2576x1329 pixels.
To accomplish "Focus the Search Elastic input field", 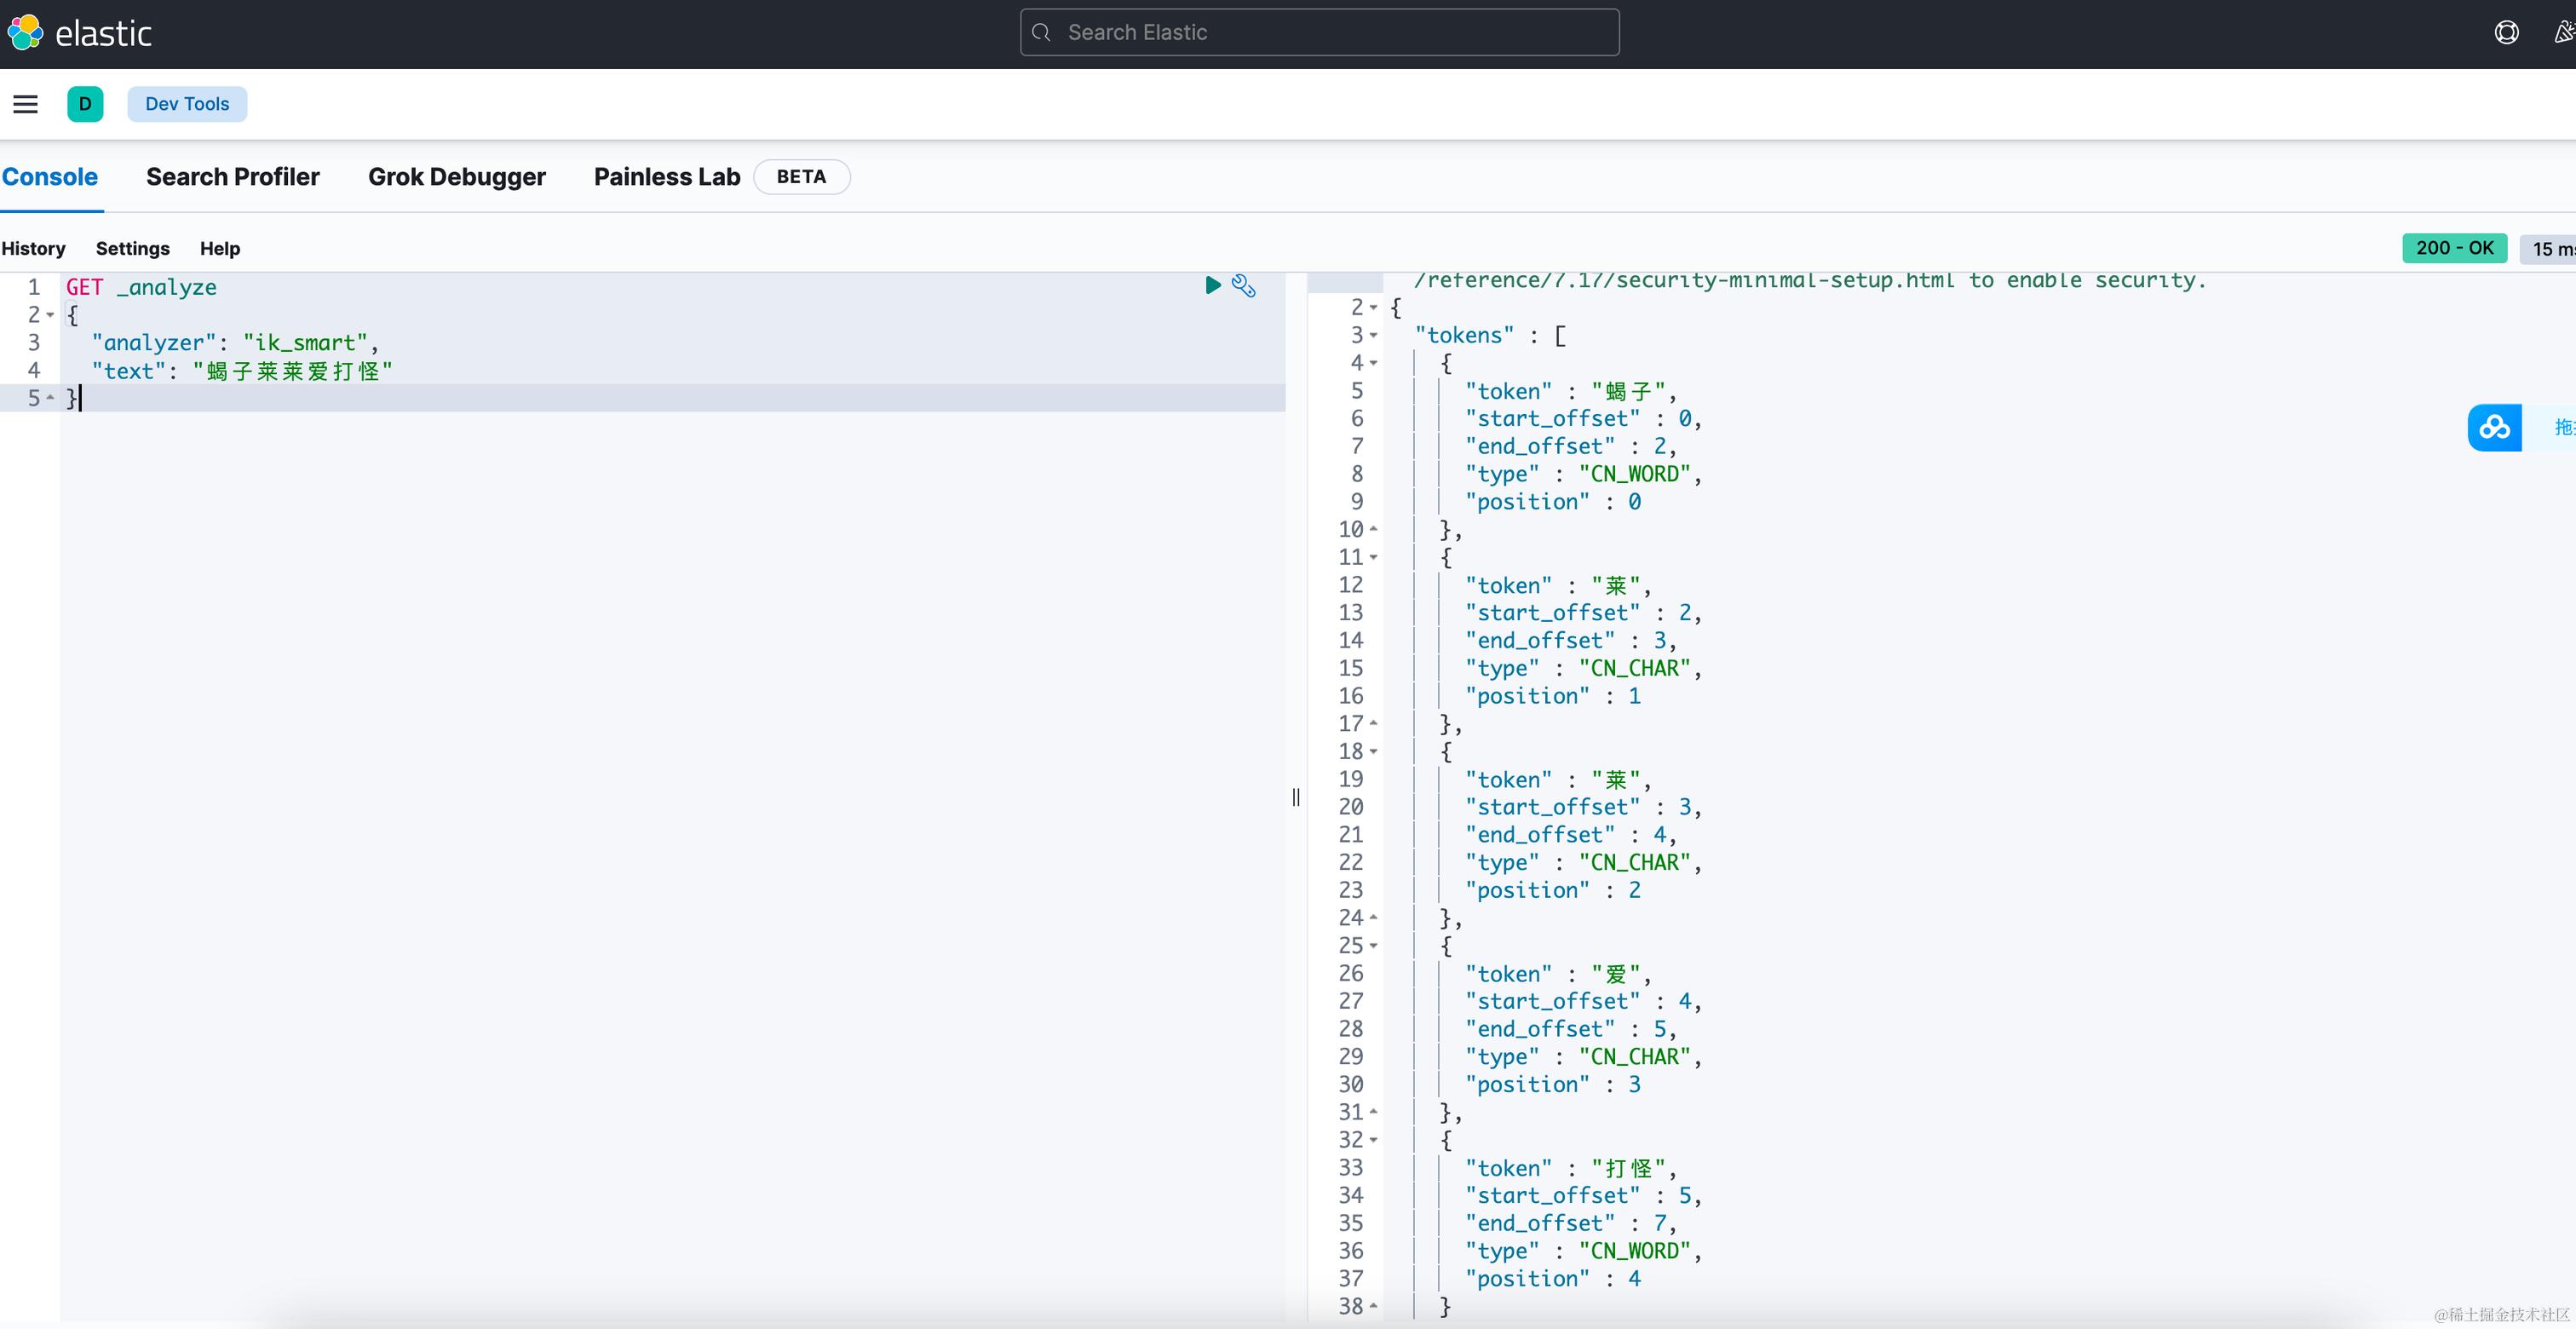I will point(1319,33).
